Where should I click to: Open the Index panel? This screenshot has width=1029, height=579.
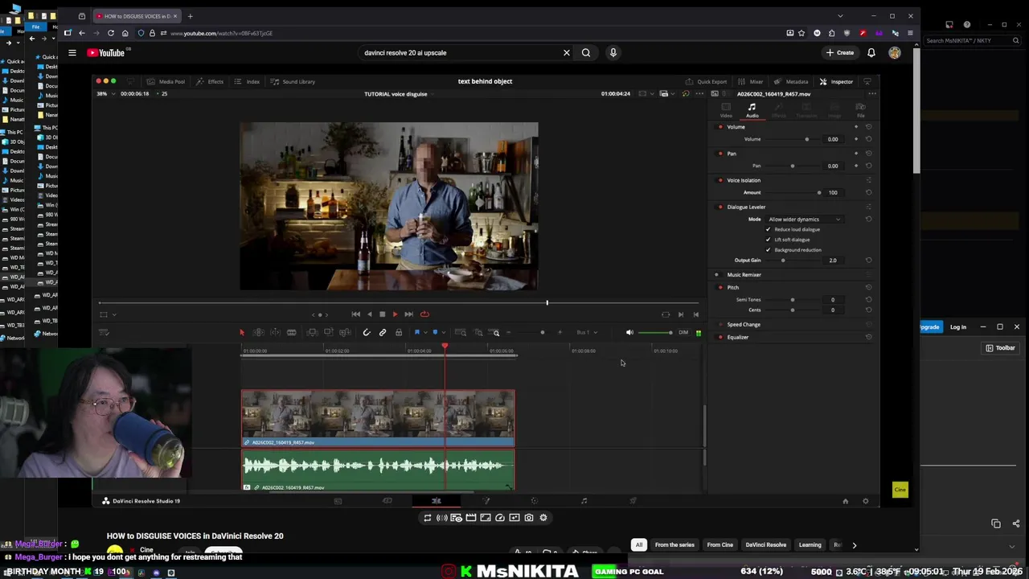247,81
